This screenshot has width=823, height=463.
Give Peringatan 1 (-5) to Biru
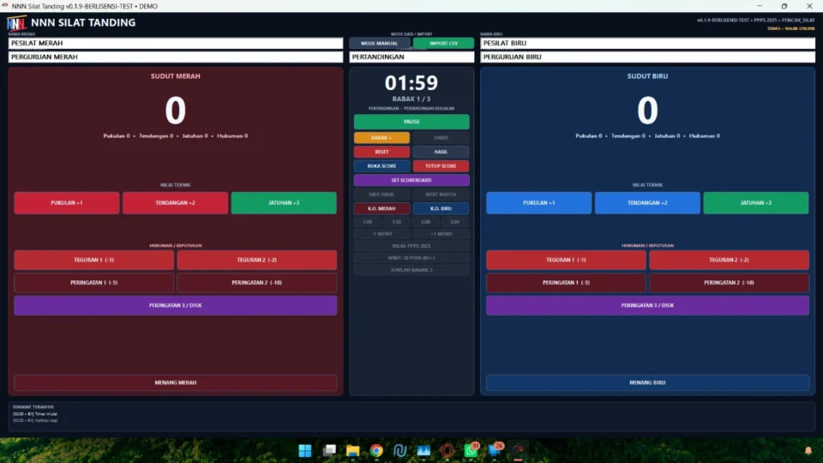[566, 282]
